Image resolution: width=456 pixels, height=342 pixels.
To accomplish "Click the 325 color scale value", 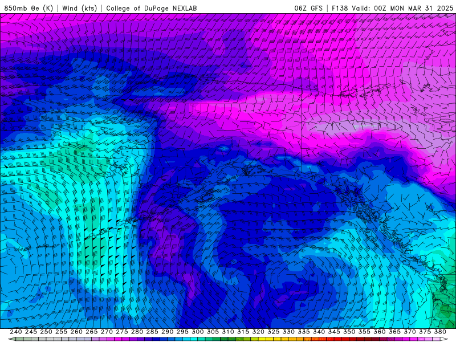I will [x=273, y=332].
